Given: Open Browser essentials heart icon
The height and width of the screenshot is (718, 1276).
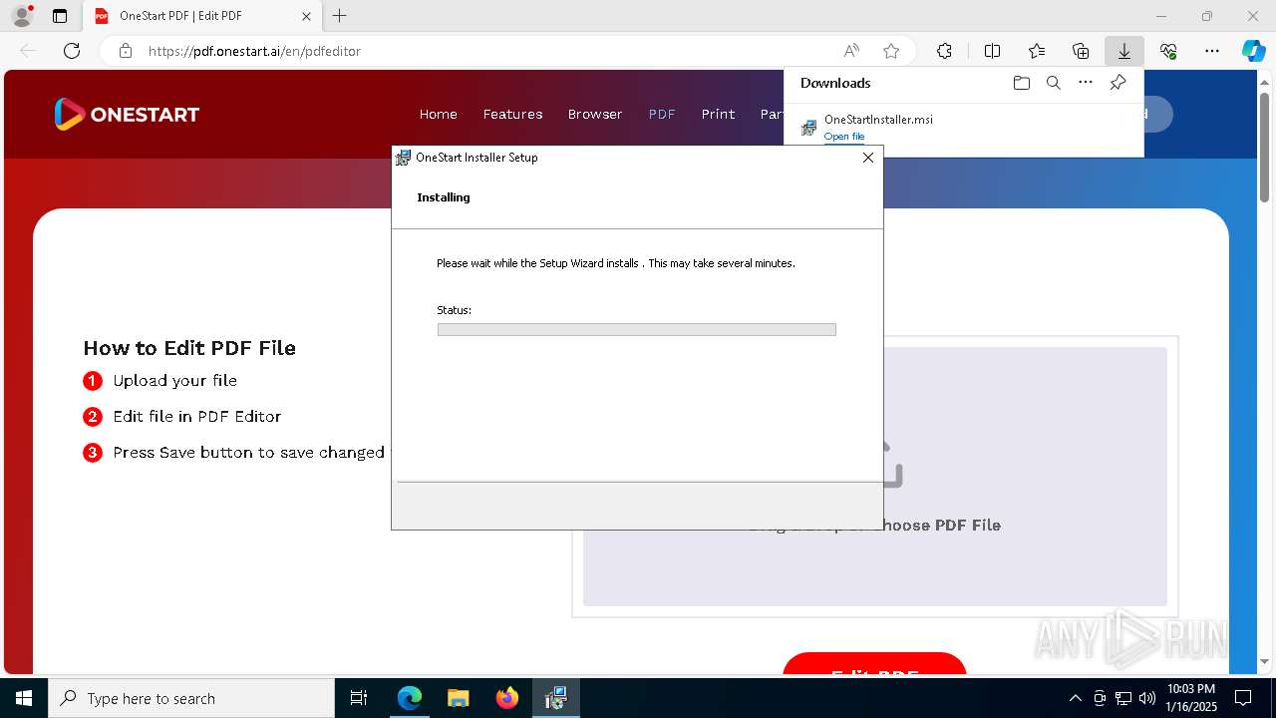Looking at the screenshot, I should tap(1168, 51).
